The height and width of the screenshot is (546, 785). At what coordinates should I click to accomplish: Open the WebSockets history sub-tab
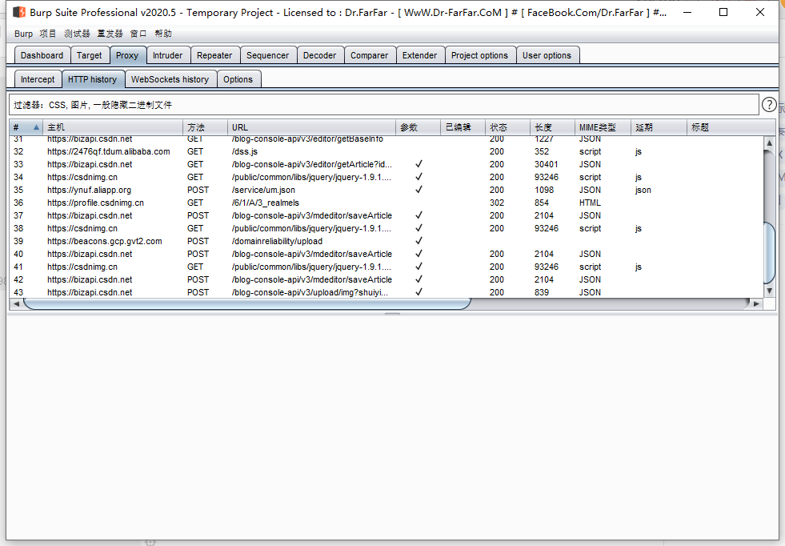coord(170,79)
